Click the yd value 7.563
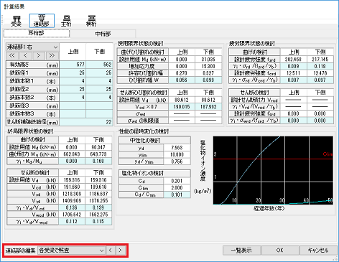Image resolution: width=339 pixels, height=262 pixels. coord(177,148)
